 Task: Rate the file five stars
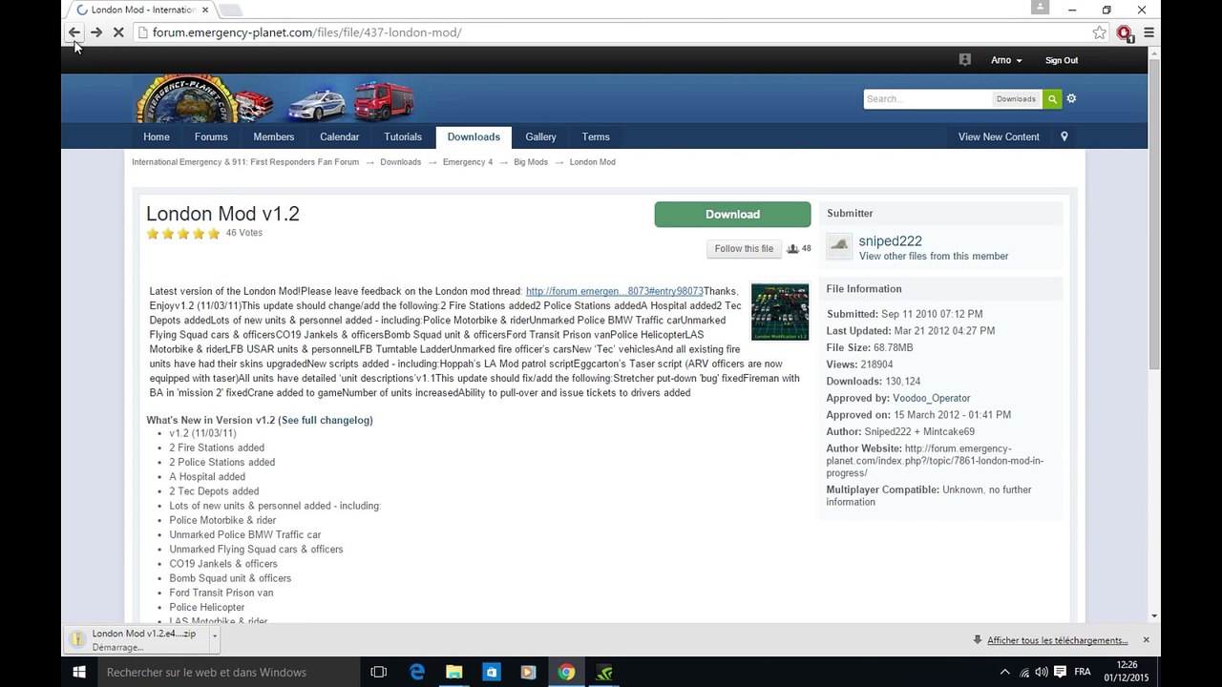click(214, 234)
